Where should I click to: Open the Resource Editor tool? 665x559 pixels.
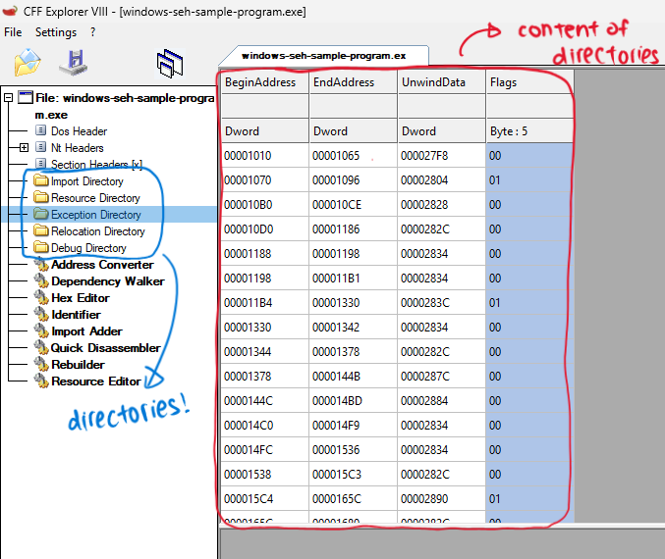pyautogui.click(x=96, y=381)
